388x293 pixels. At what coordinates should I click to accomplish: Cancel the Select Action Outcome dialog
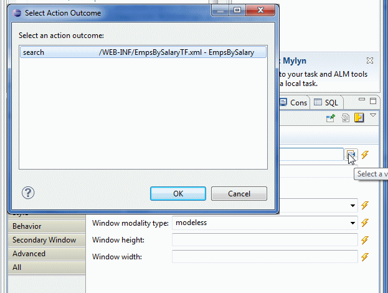pos(239,193)
